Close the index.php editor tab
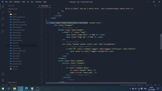The image size is (162, 91). (x=50, y=6)
